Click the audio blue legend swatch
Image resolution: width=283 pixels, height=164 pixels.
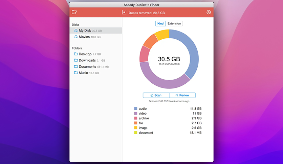coord(136,108)
